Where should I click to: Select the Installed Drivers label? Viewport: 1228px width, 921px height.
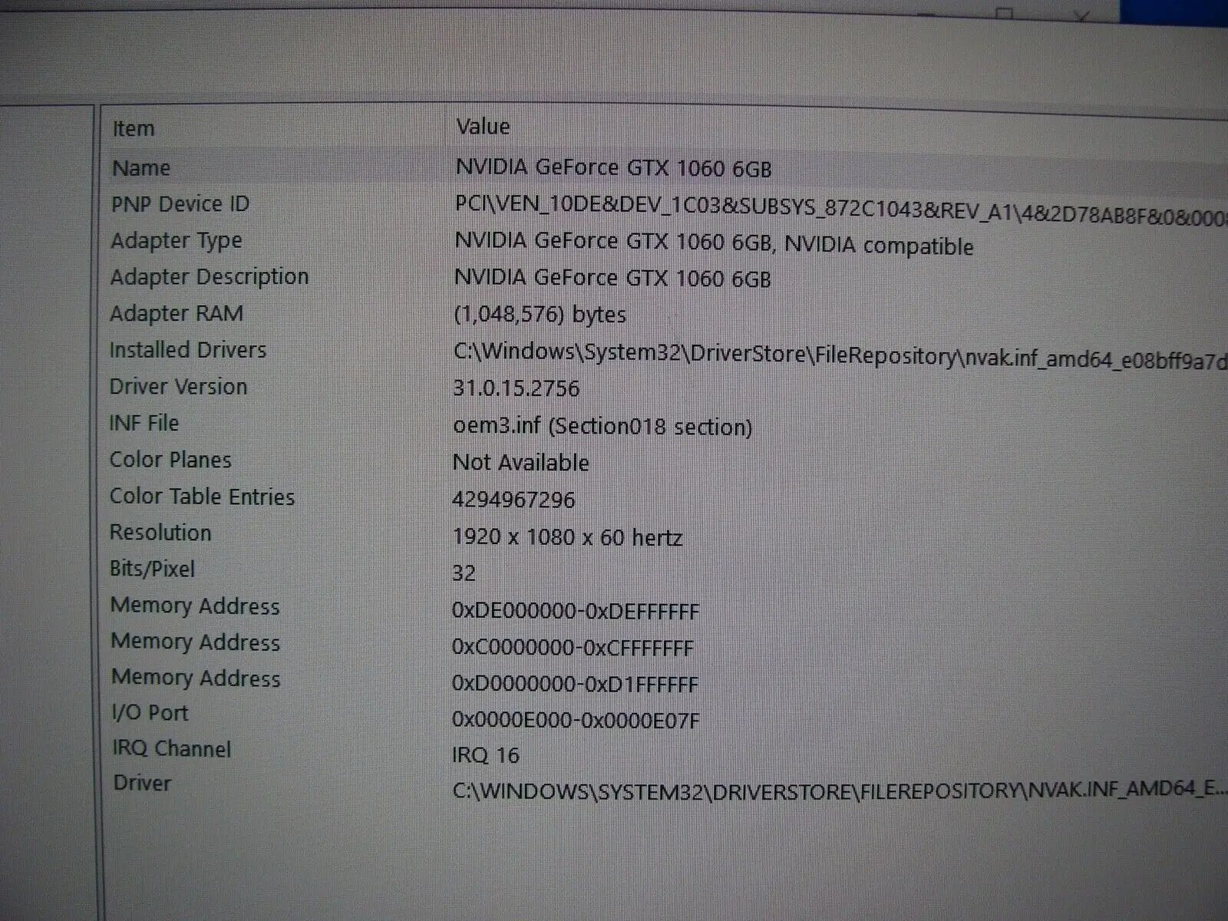pos(188,349)
